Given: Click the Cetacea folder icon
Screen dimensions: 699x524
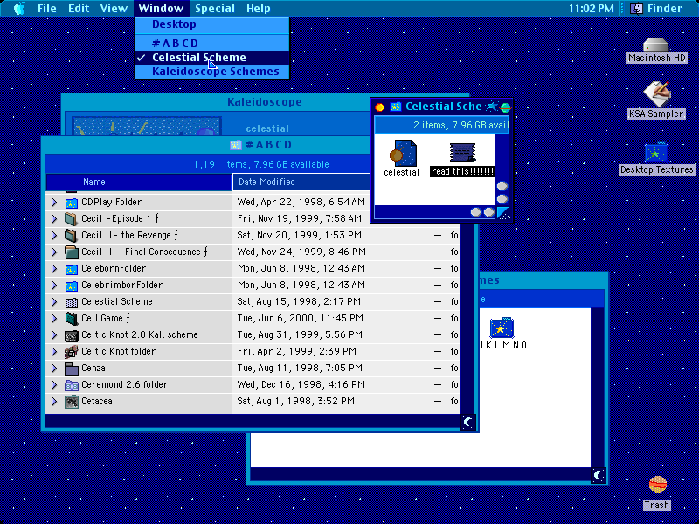Looking at the screenshot, I should tap(72, 402).
